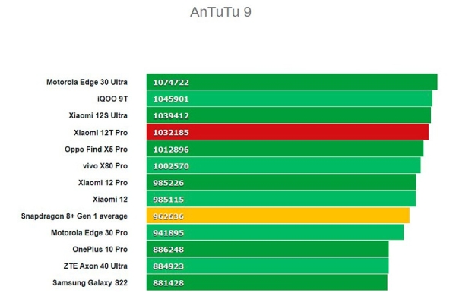This screenshot has width=456, height=296.
Task: Click the vivo X80 Pro bar
Action: click(283, 165)
